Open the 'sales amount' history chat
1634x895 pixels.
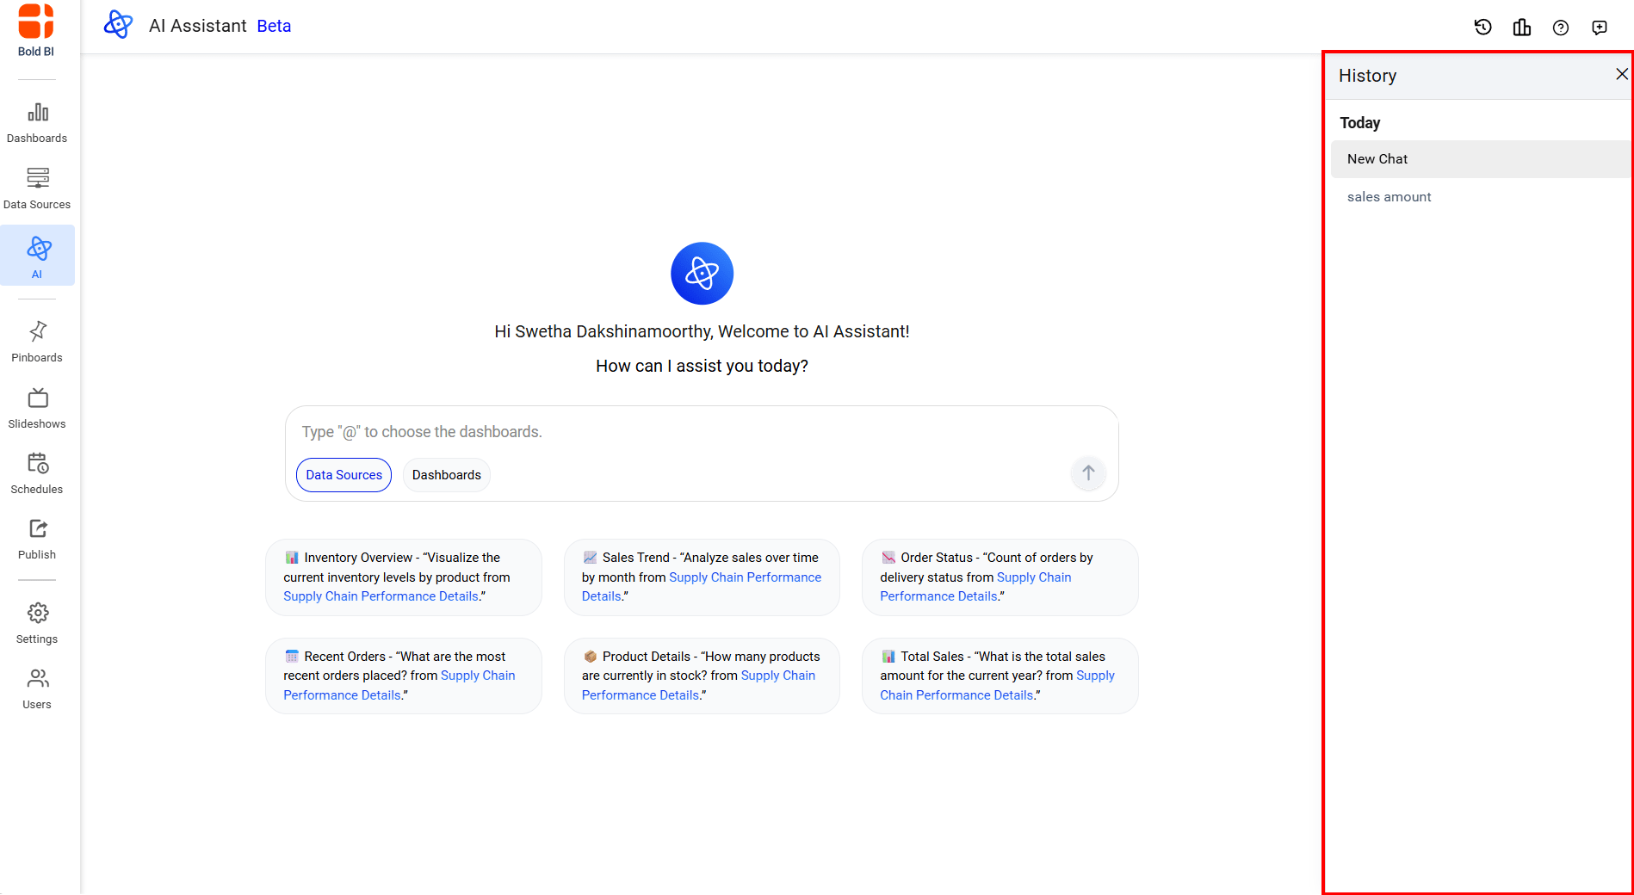(x=1389, y=197)
